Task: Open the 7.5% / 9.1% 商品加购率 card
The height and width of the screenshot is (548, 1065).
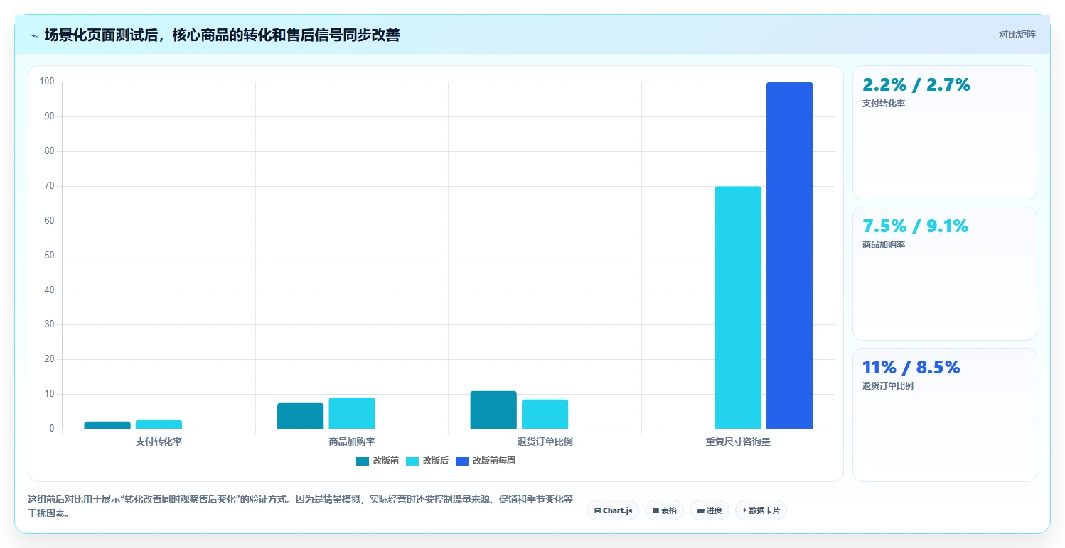Action: [x=944, y=273]
